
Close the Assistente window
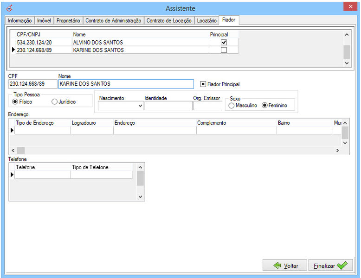pos(349,7)
